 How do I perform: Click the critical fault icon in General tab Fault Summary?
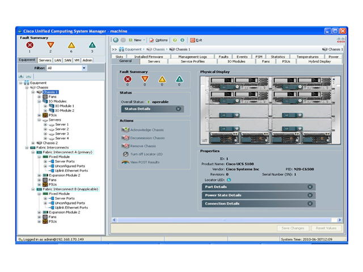pyautogui.click(x=128, y=79)
